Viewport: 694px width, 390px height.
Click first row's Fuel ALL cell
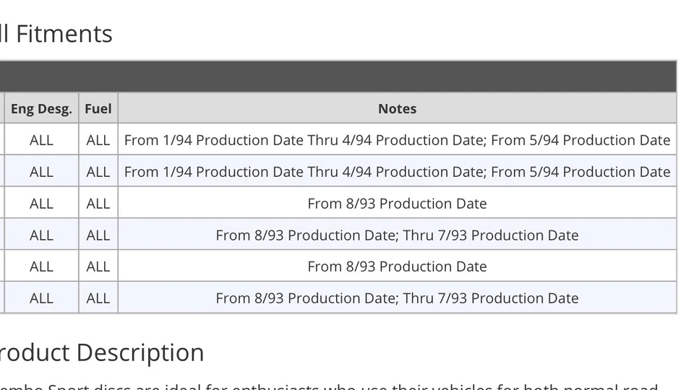(98, 140)
